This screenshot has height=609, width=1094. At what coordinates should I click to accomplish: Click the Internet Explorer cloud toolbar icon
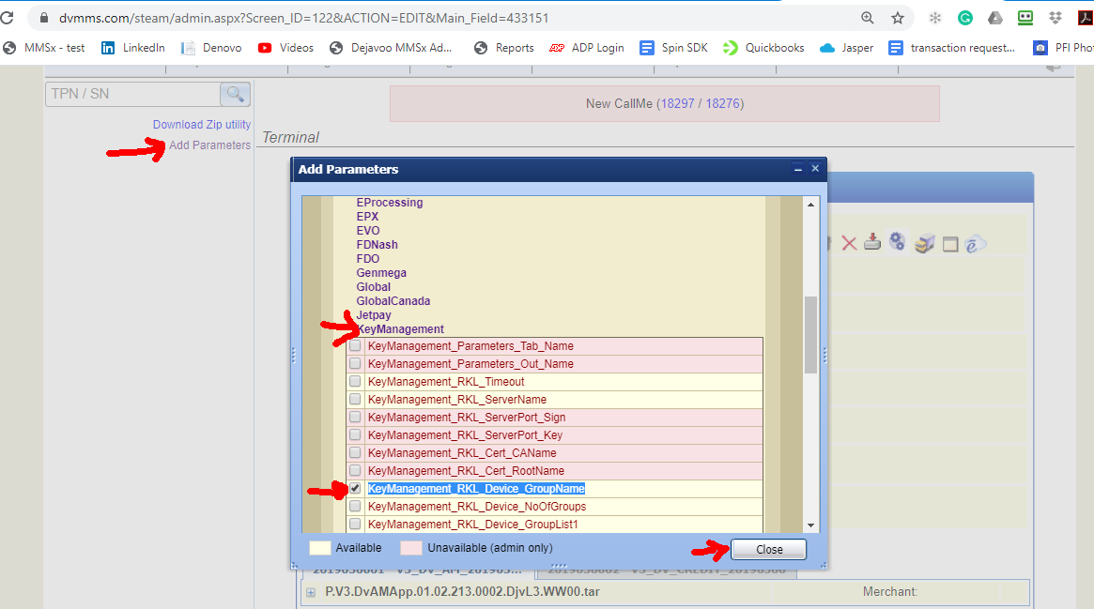click(974, 244)
